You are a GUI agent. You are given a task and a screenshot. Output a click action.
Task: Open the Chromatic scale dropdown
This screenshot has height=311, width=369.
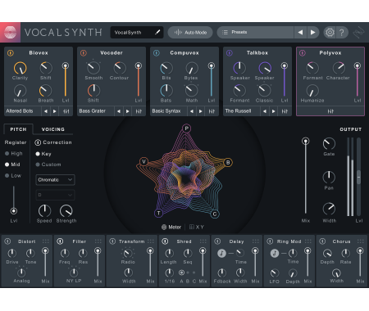tap(55, 180)
